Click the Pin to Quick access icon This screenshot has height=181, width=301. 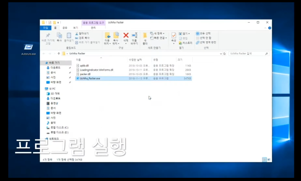click(x=48, y=36)
